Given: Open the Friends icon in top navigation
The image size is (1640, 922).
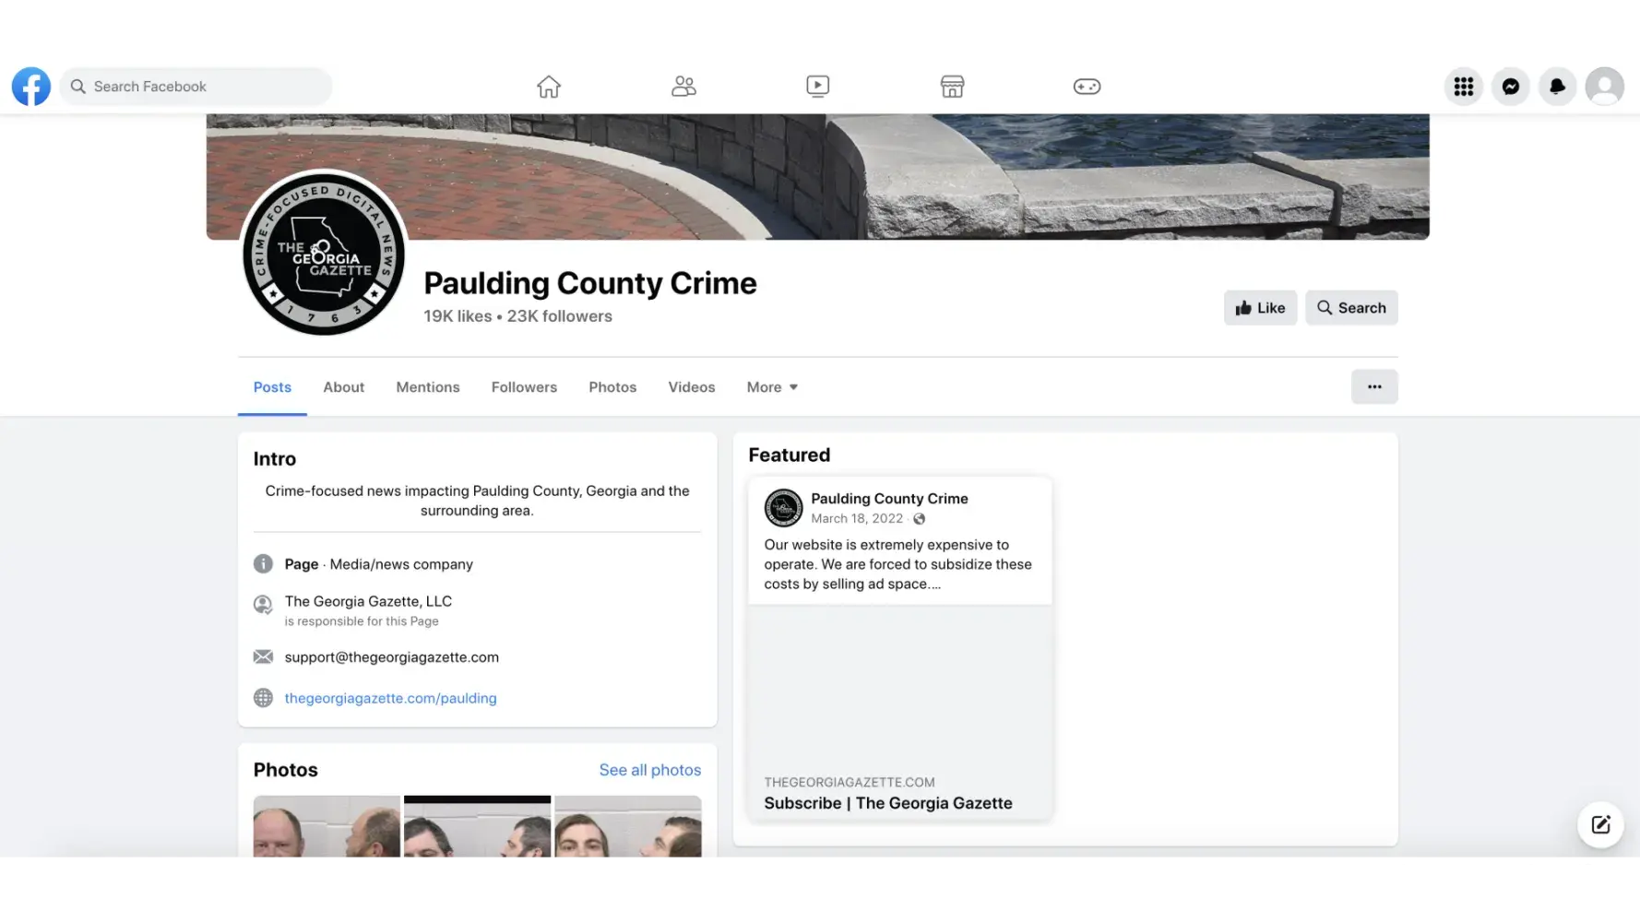Looking at the screenshot, I should tap(683, 87).
